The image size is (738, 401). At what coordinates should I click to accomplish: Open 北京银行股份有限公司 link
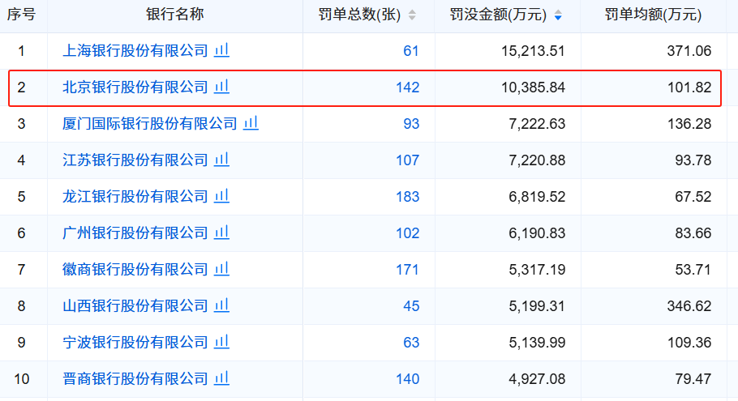click(135, 87)
